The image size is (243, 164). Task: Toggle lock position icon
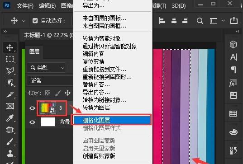[67, 93]
